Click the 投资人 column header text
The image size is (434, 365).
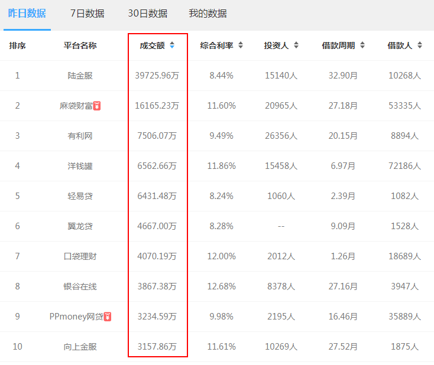276,45
